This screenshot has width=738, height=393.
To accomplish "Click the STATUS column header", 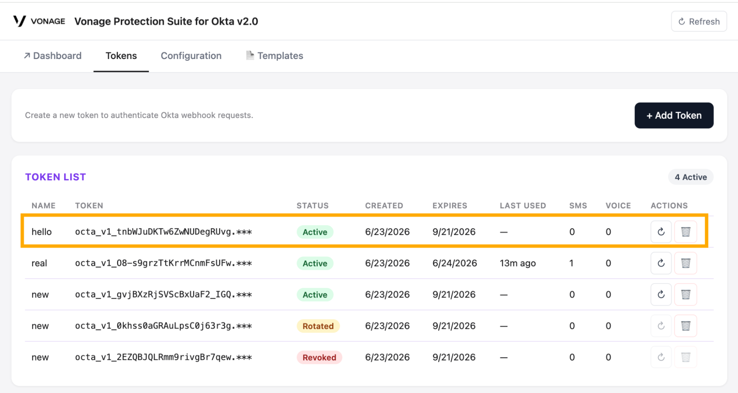I will coord(312,206).
